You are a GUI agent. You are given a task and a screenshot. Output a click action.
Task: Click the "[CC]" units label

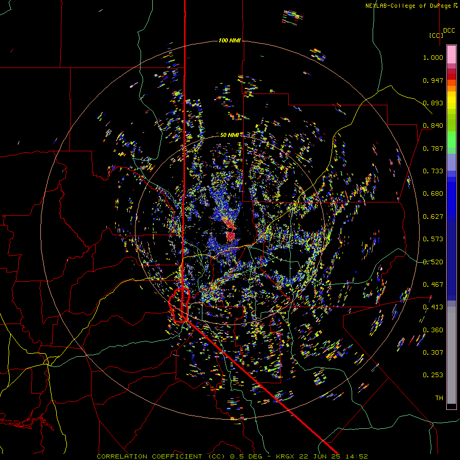[436, 35]
